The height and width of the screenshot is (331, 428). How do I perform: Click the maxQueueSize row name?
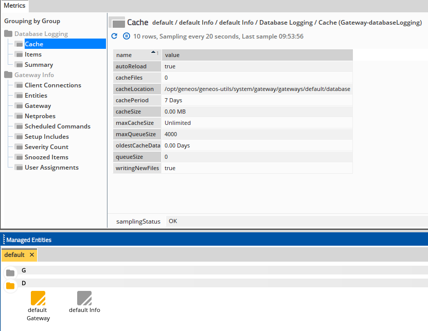136,134
